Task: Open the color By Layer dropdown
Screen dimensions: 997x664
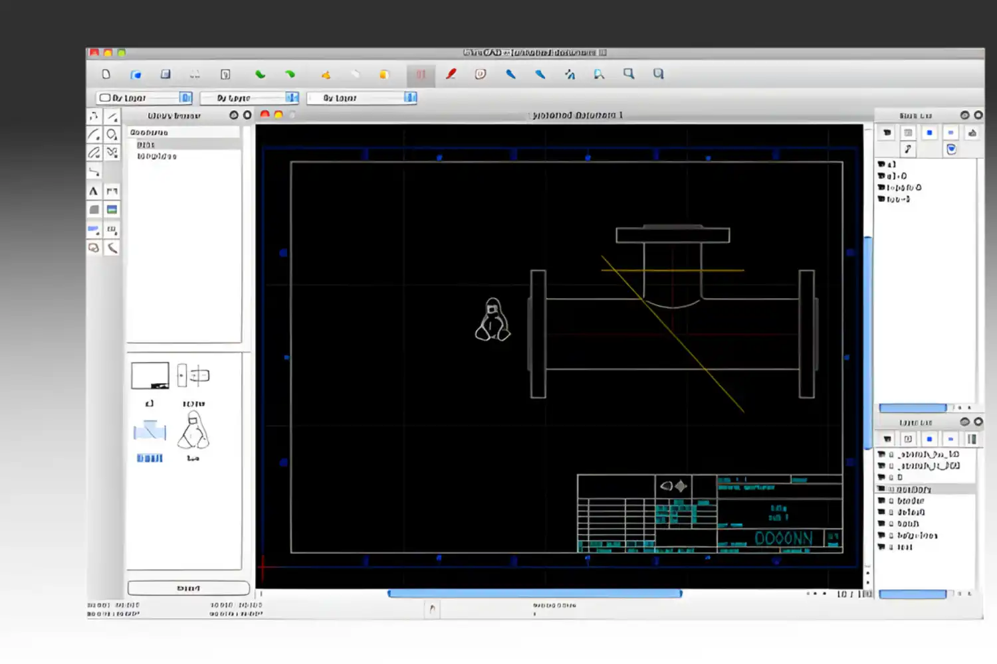Action: [x=185, y=98]
